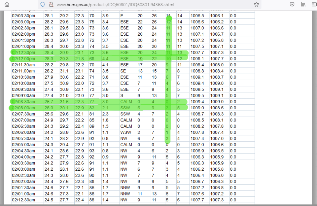Select the S wind direction in the 02/09:00am row
The image size is (317, 206).
tap(122, 95)
